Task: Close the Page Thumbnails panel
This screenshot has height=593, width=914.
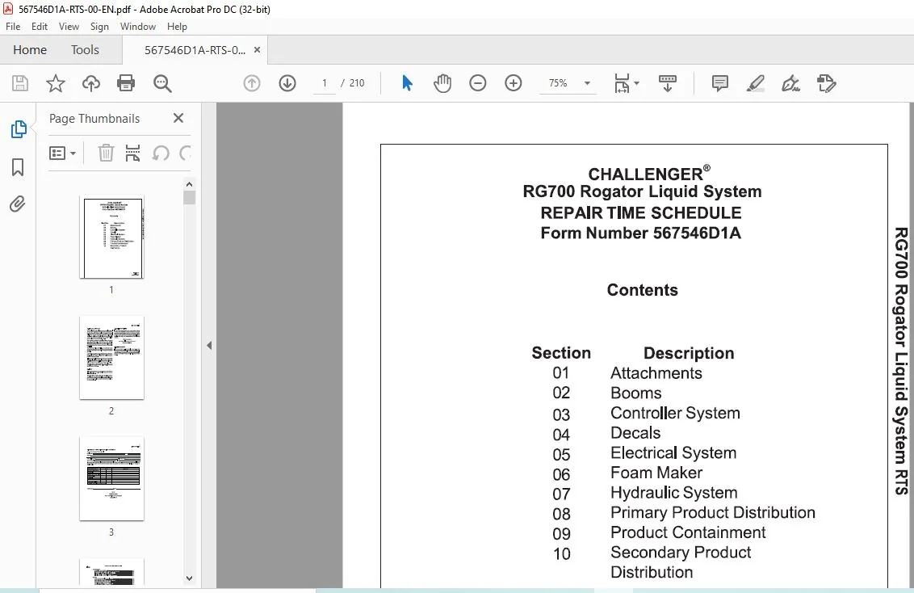Action: click(178, 118)
